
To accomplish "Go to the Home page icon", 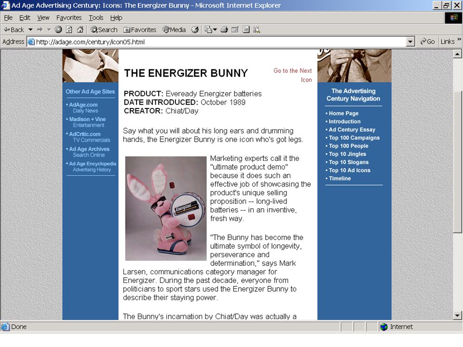I will tap(80, 29).
